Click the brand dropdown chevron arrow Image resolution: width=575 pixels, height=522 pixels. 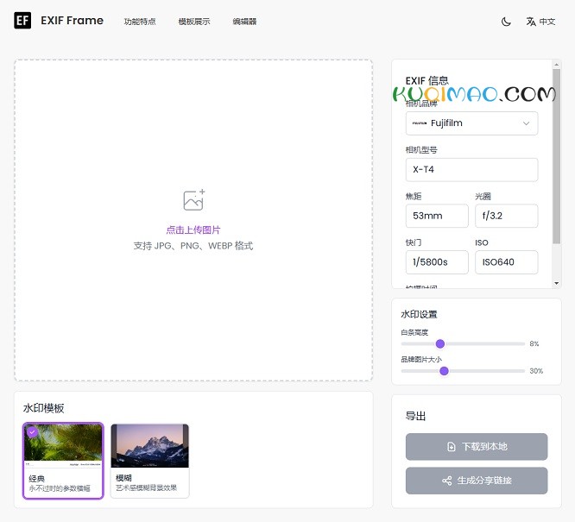tap(526, 123)
